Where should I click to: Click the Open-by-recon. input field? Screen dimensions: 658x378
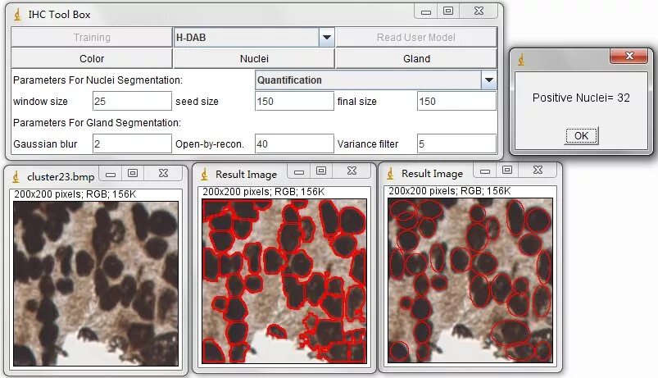tap(294, 144)
